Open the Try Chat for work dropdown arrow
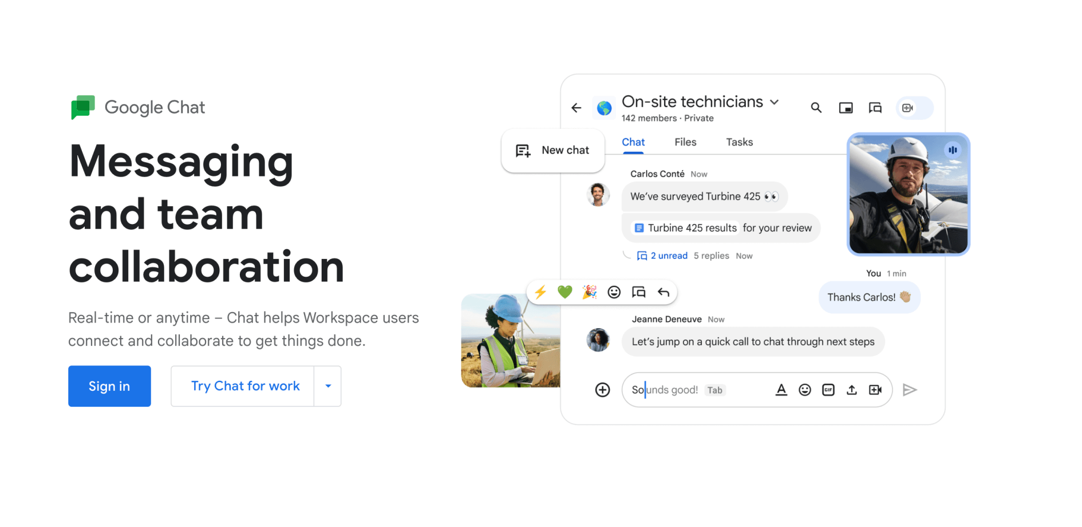 [328, 386]
